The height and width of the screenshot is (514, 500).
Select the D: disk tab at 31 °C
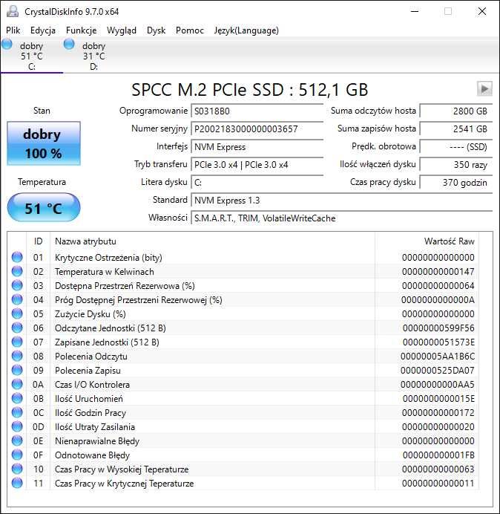[x=93, y=56]
